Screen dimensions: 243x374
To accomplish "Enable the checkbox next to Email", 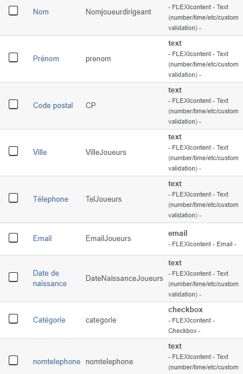I will [x=13, y=238].
